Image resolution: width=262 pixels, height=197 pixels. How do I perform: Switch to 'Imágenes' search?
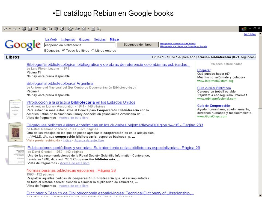pos(68,39)
